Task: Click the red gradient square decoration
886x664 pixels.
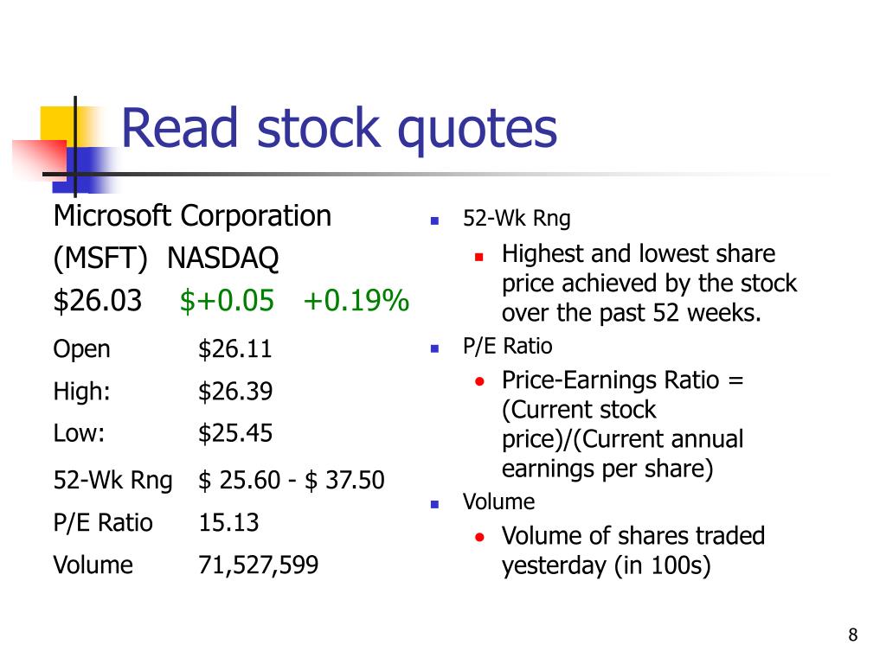Action: coord(40,161)
